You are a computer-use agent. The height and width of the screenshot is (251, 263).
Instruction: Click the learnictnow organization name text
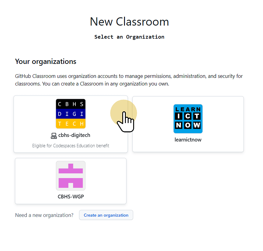click(188, 140)
